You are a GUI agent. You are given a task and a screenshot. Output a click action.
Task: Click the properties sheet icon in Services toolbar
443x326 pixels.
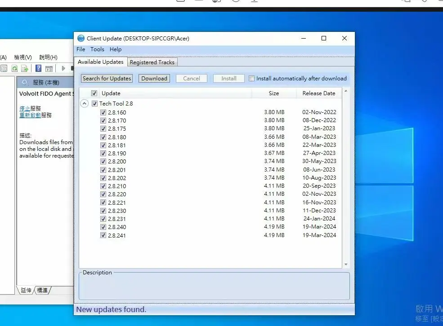click(x=4, y=68)
